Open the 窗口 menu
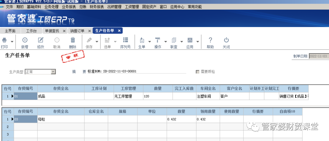 (x=163, y=7)
